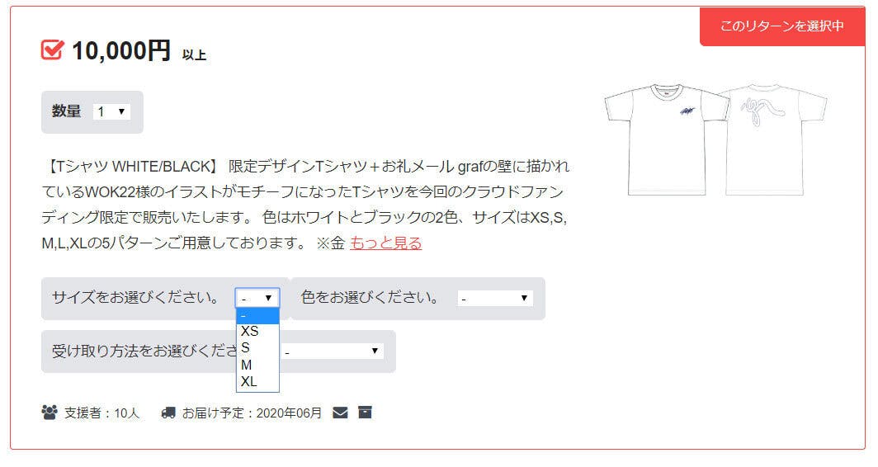This screenshot has height=467, width=878.
Task: Click the supporters group icon
Action: tap(50, 413)
